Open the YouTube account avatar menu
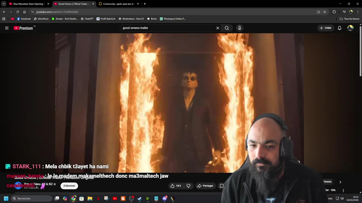 350,28
